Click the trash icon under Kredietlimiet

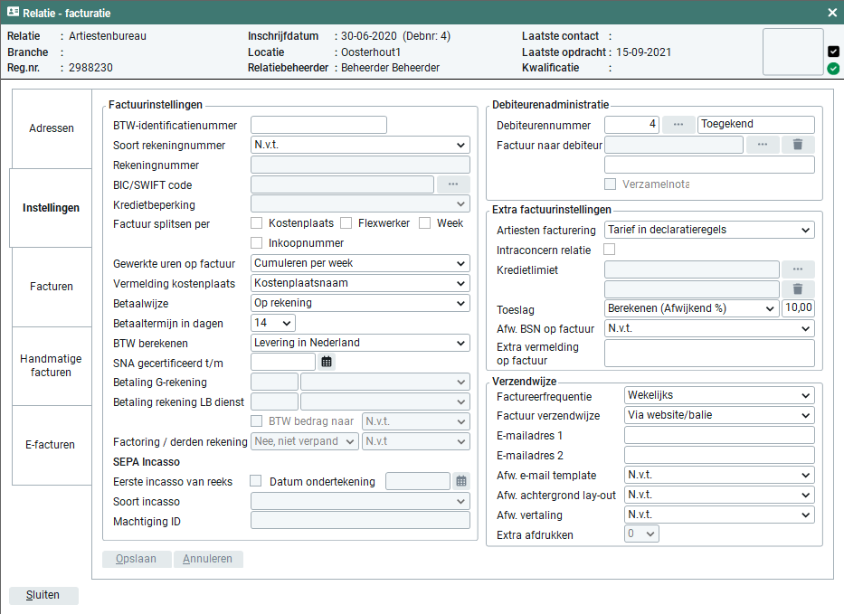click(798, 288)
